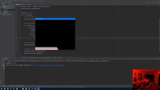160x90 pixels.
Task: Open the File menu
Action: [x=3, y=1]
